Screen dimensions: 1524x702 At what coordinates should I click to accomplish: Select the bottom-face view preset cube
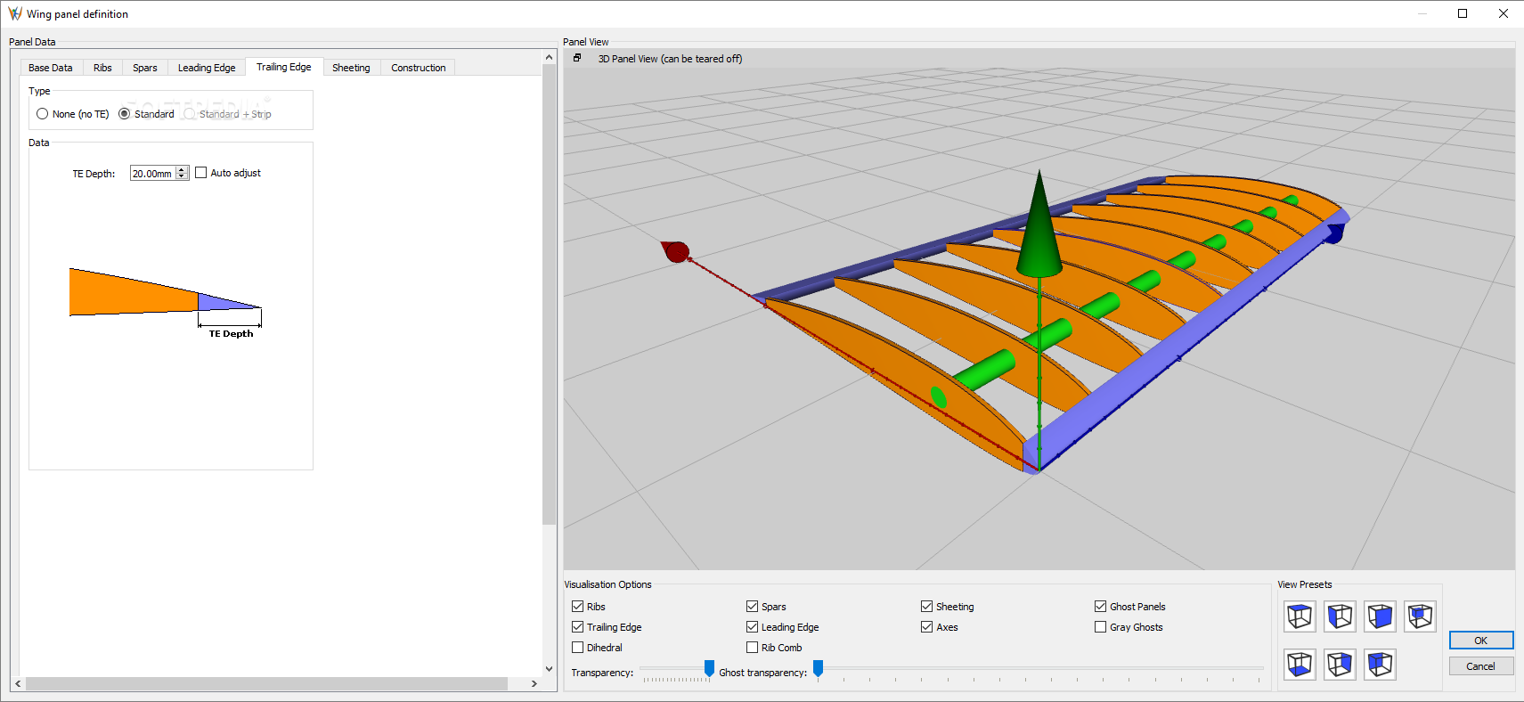point(1300,665)
